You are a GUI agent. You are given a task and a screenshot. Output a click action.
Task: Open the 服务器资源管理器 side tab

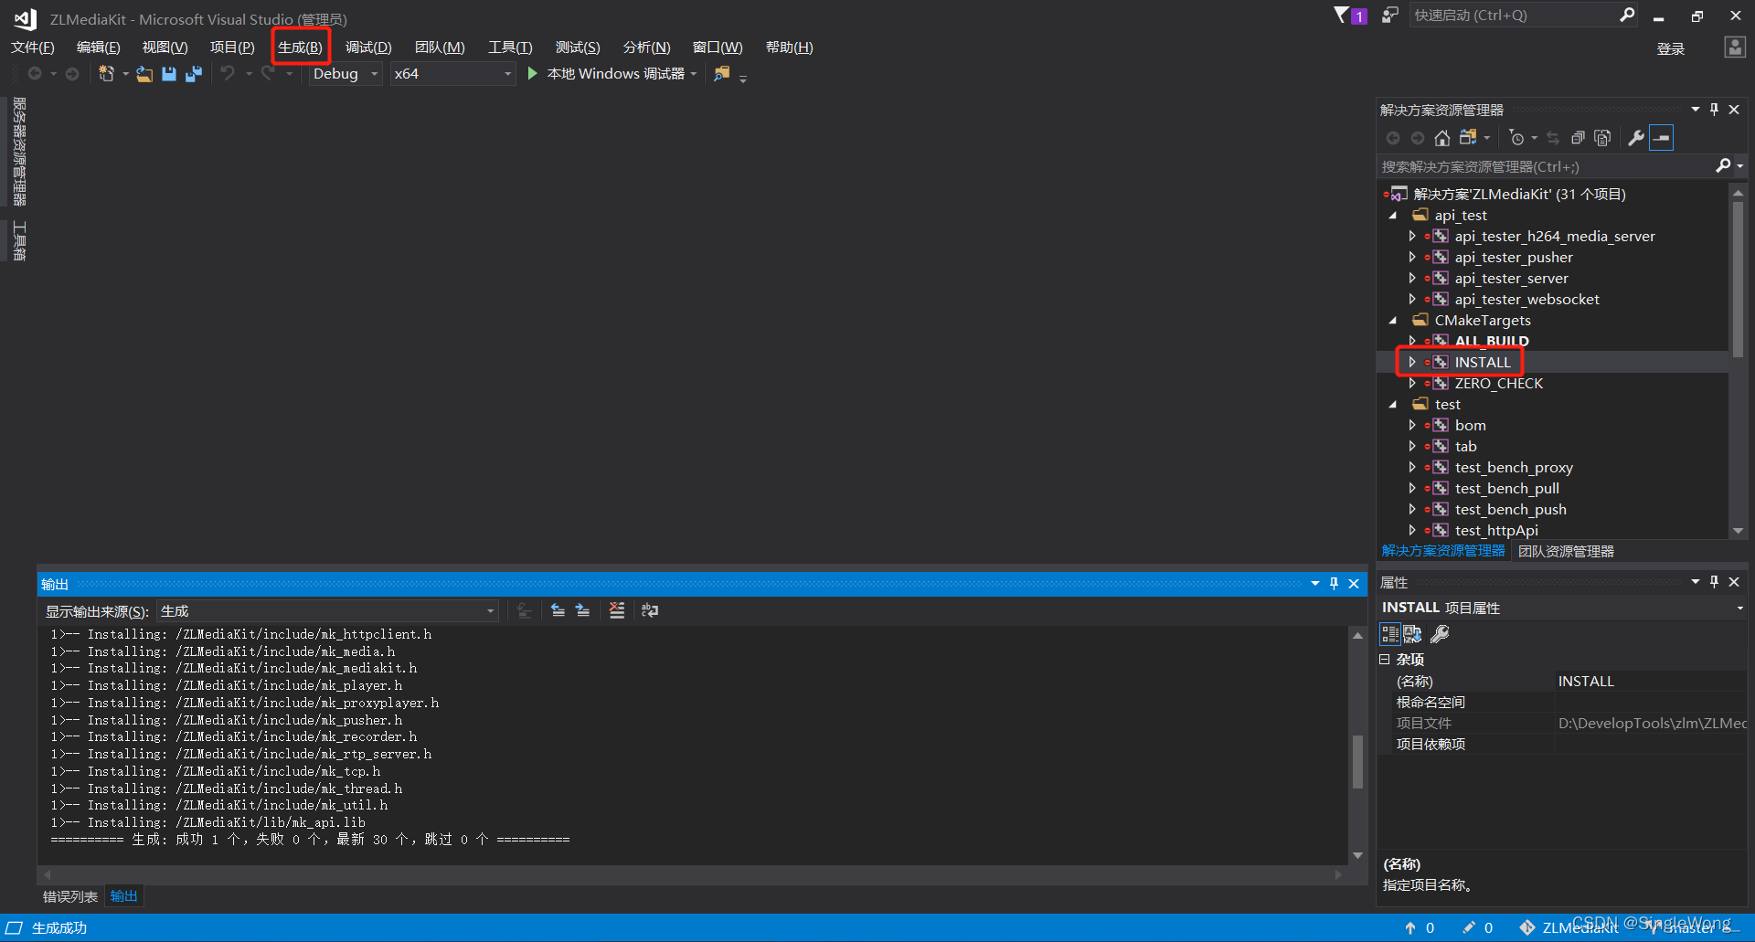click(x=18, y=152)
